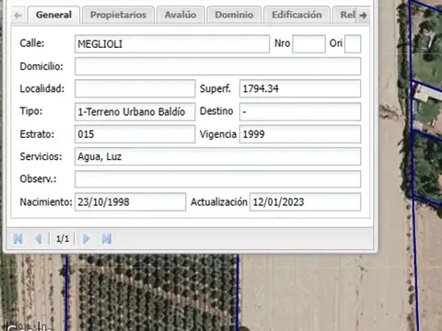The width and height of the screenshot is (442, 331).
Task: Click the Vigencia label
Action: (x=218, y=134)
